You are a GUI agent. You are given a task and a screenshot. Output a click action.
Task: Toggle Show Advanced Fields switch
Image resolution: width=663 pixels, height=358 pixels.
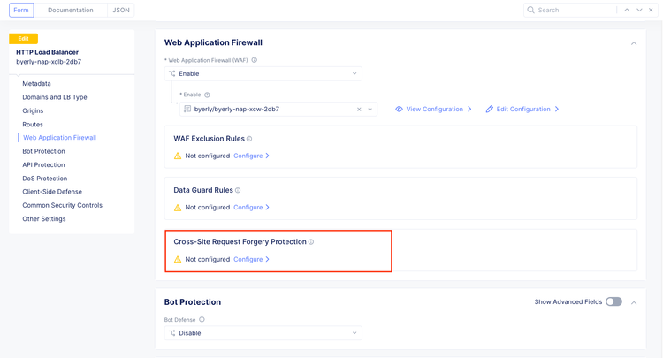click(613, 301)
